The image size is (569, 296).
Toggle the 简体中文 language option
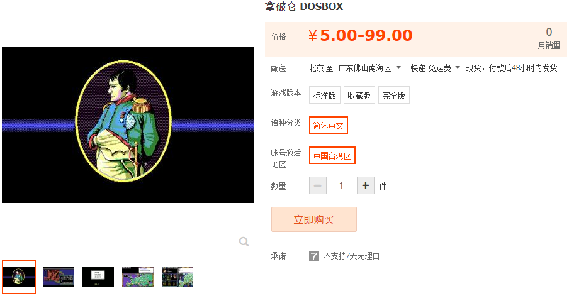tap(329, 125)
